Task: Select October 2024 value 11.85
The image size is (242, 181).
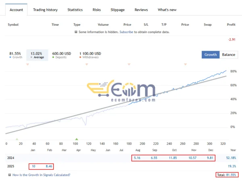Action: [x=173, y=158]
